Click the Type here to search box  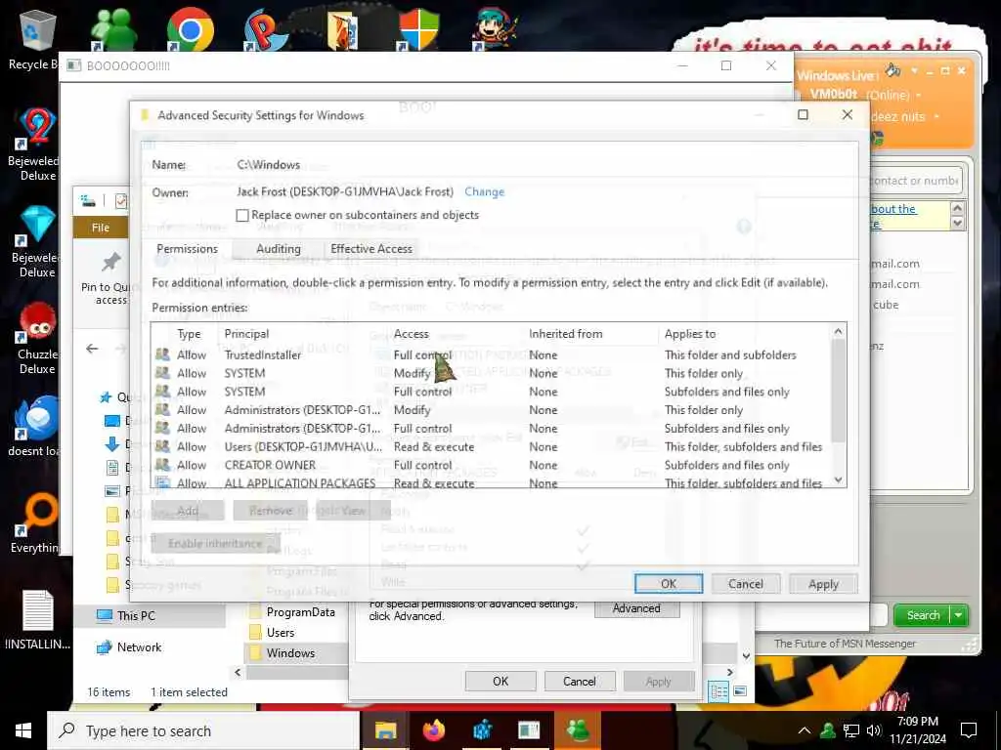pyautogui.click(x=203, y=730)
